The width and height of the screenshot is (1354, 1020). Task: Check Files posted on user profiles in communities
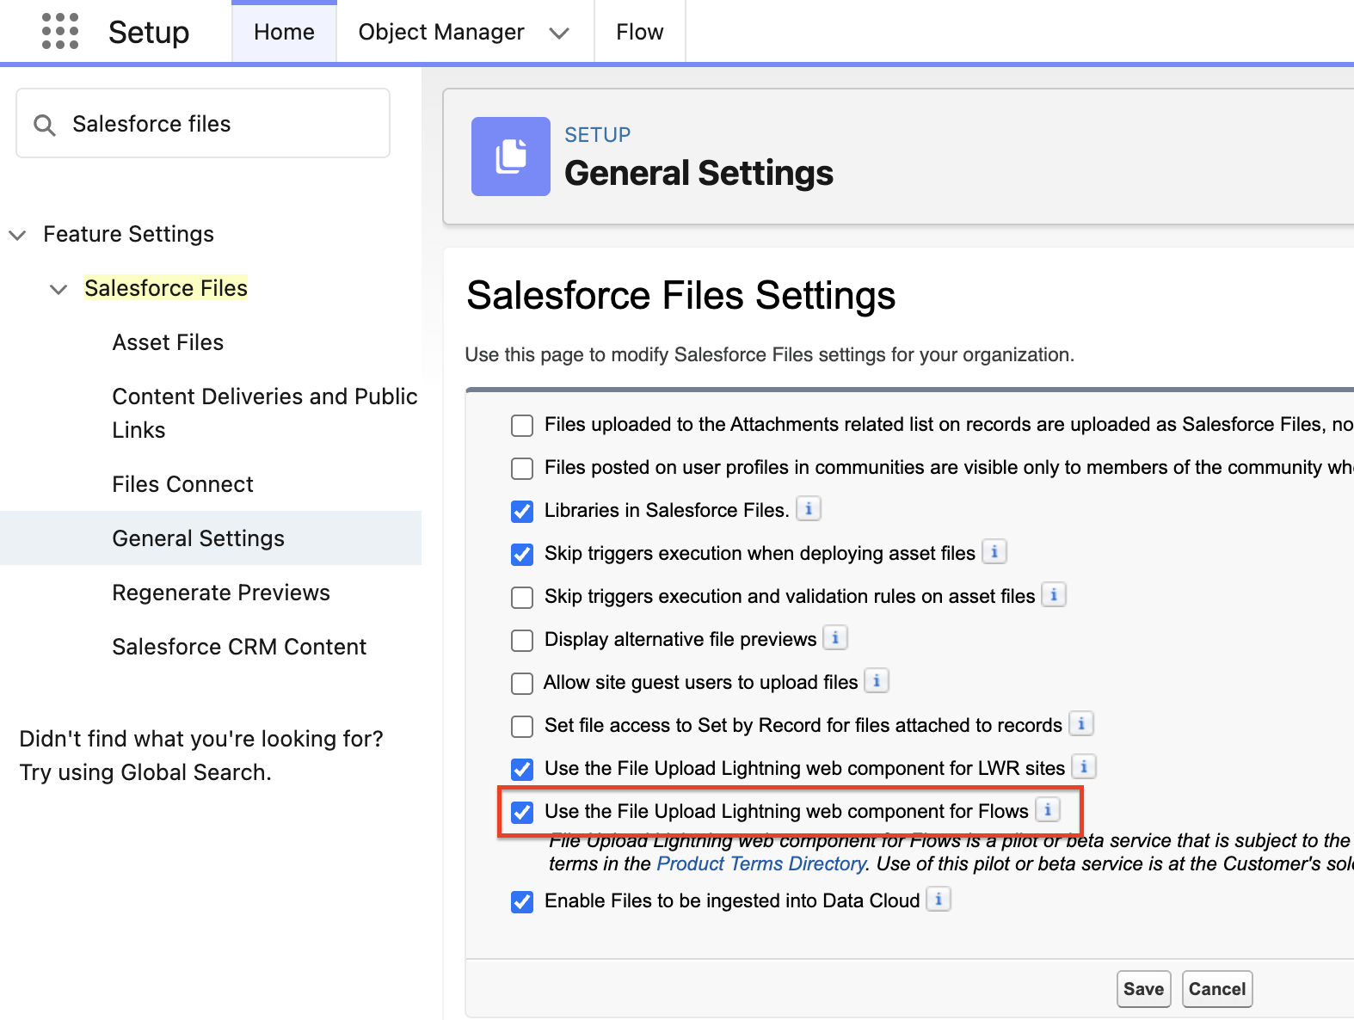[x=522, y=469]
